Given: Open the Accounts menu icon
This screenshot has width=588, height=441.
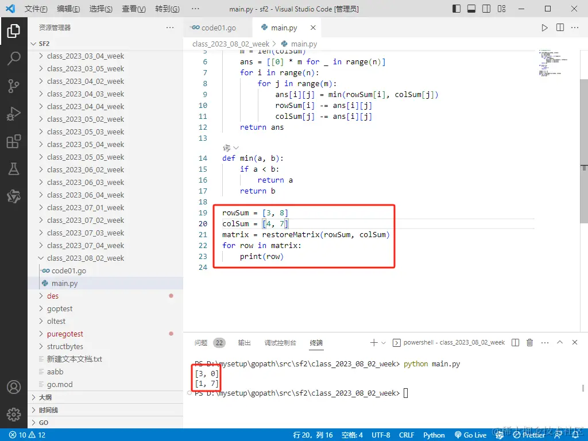Looking at the screenshot, I should (14, 386).
